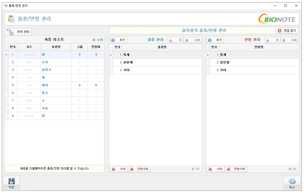
Task: Move age down with 아래 arrow in 연령 관리
Action: pyautogui.click(x=290, y=40)
